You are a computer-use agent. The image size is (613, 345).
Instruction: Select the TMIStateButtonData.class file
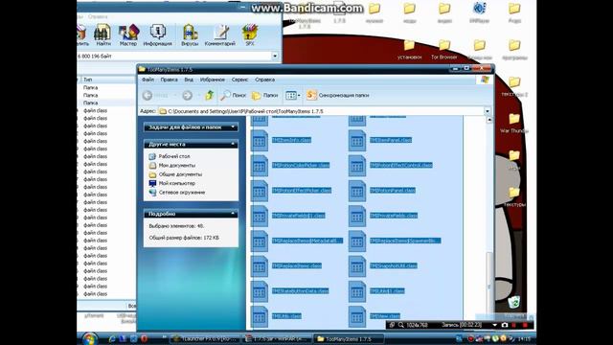[x=300, y=291]
